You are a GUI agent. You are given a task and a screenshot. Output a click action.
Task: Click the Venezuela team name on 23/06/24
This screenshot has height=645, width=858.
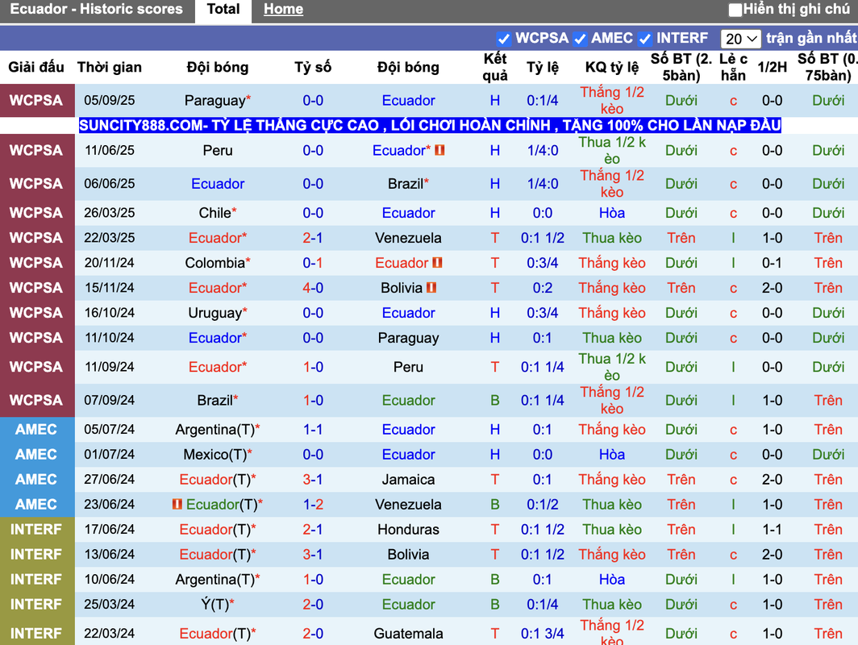[408, 505]
